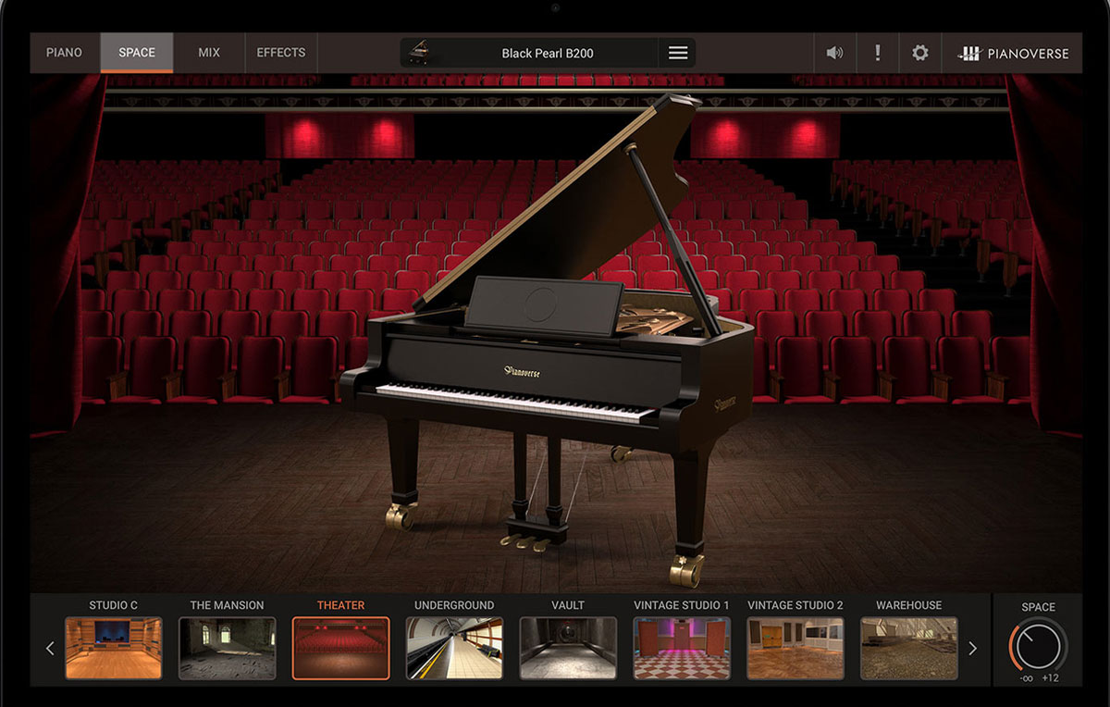Choose The Mansion space thumbnail

coord(228,649)
